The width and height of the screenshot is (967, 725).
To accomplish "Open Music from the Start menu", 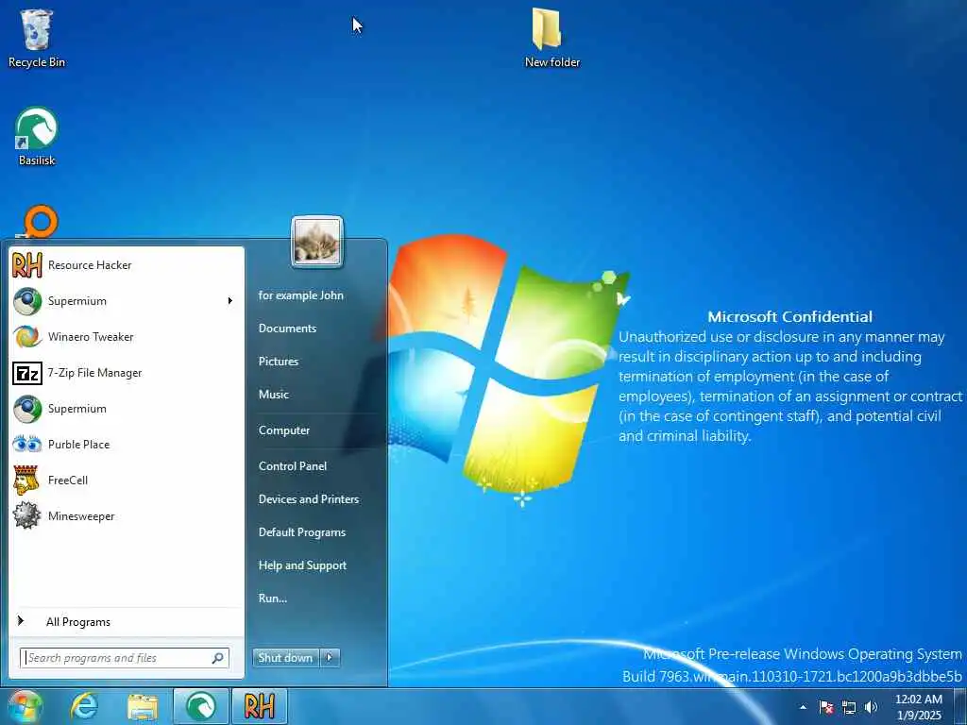I will tap(273, 395).
